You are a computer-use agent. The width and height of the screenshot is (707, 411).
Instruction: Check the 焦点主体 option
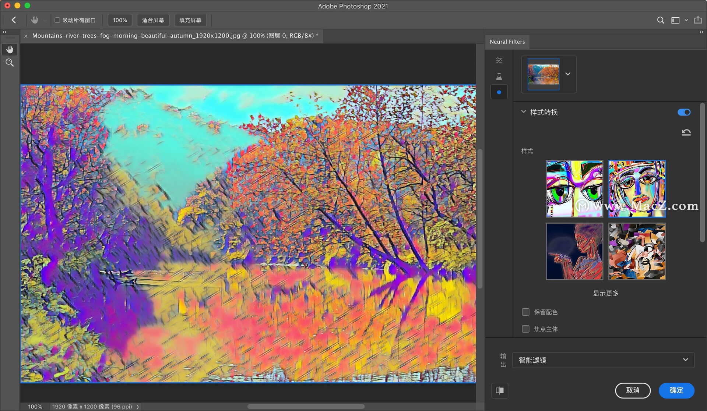click(525, 329)
